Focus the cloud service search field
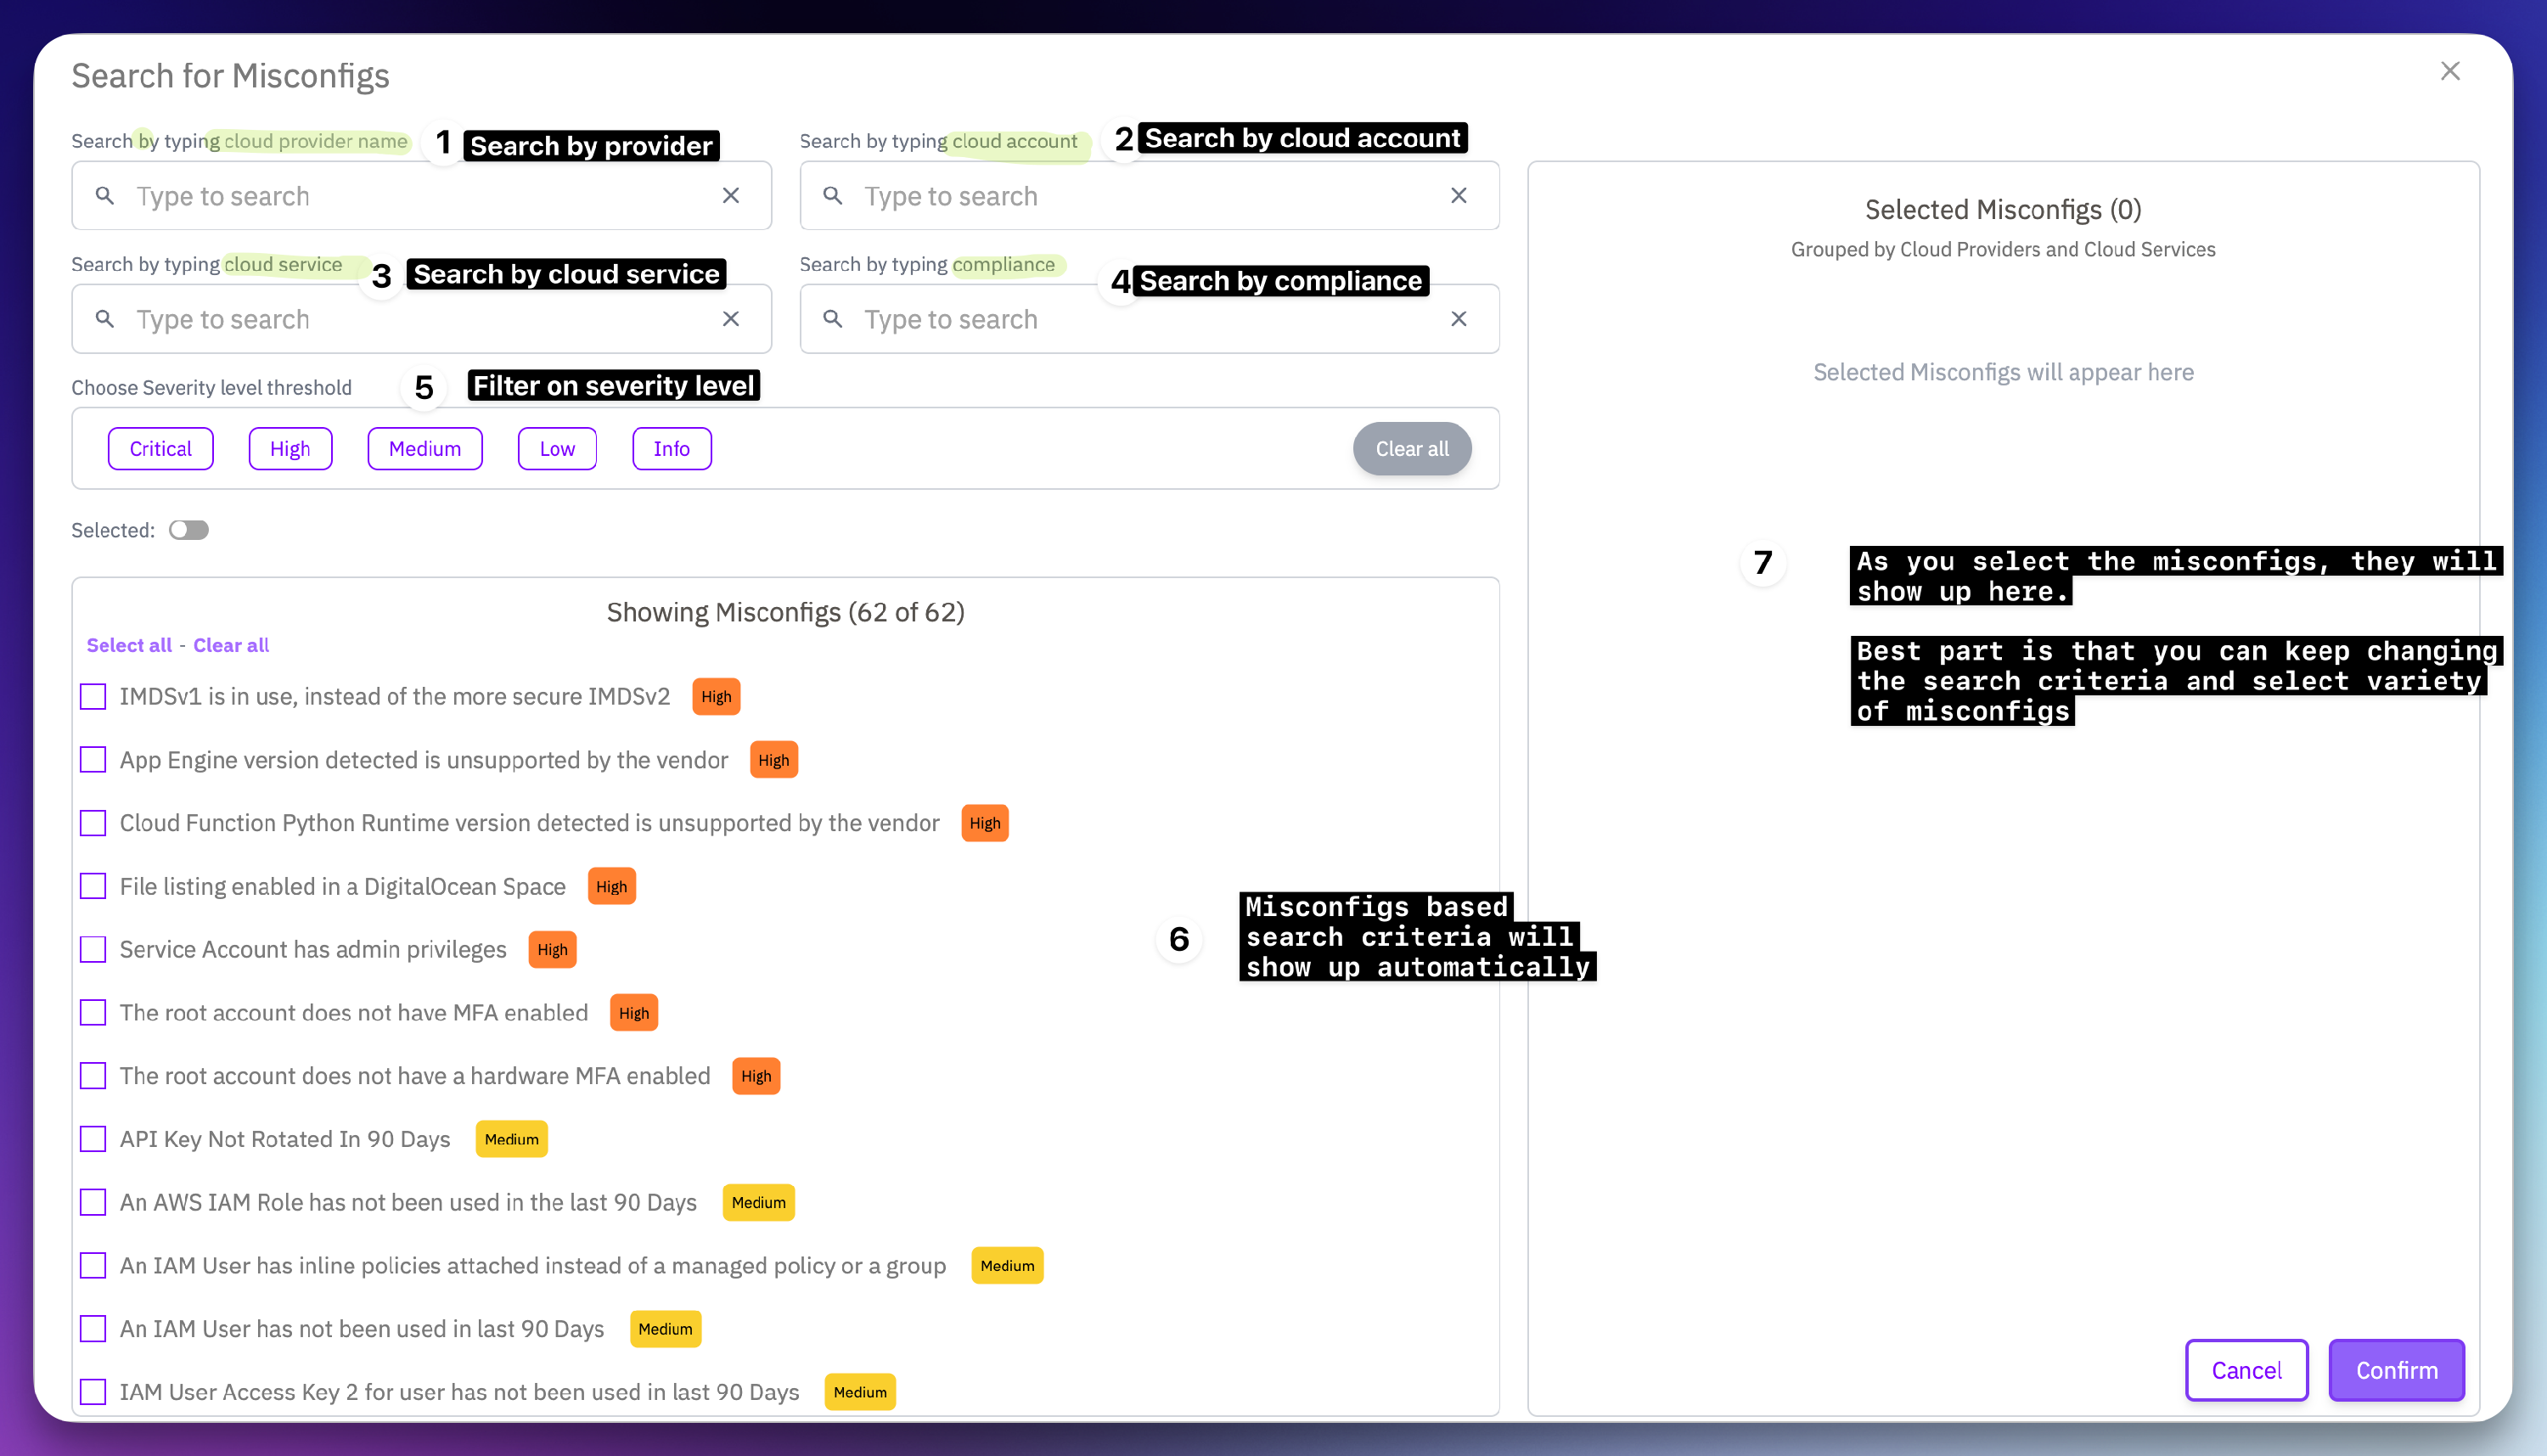The height and width of the screenshot is (1456, 2547). (420, 319)
